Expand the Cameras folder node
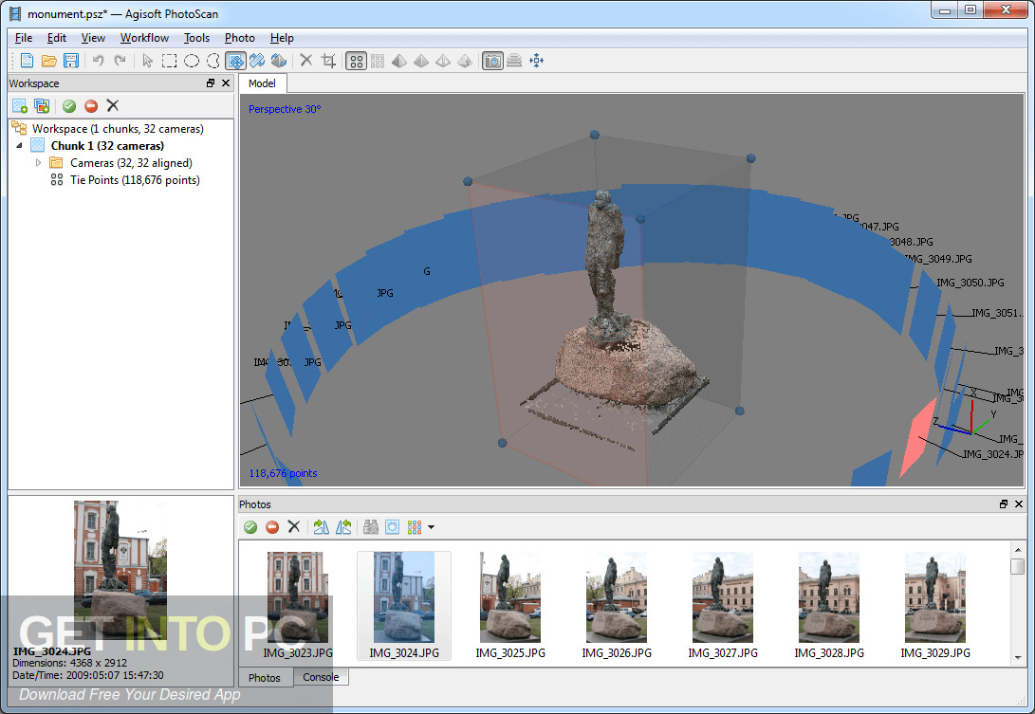The image size is (1035, 714). click(x=38, y=163)
